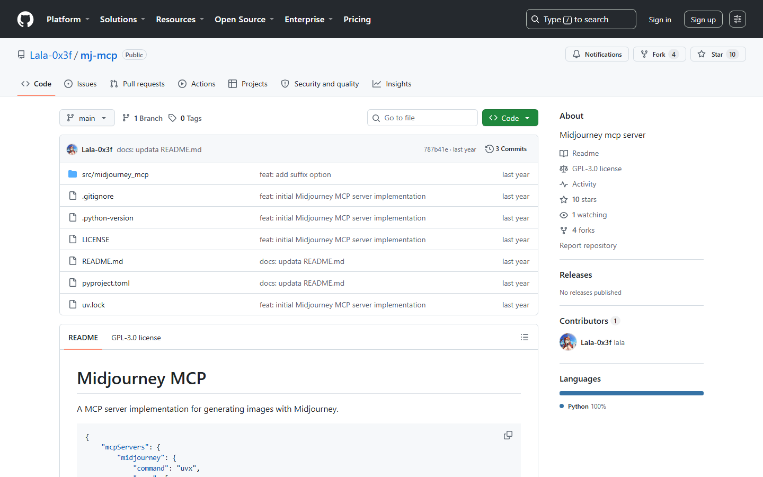763x477 pixels.
Task: Open the src/midjourney_mcp folder name
Action: [x=115, y=174]
